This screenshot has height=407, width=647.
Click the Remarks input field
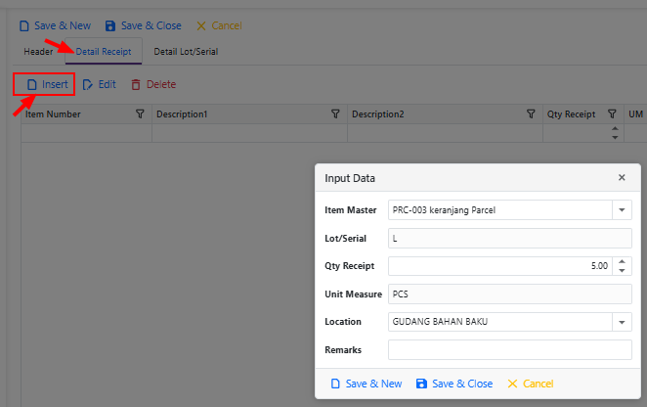pos(510,350)
